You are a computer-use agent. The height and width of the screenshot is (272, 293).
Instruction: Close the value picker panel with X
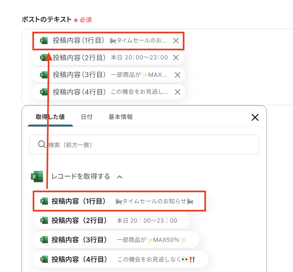tap(255, 117)
